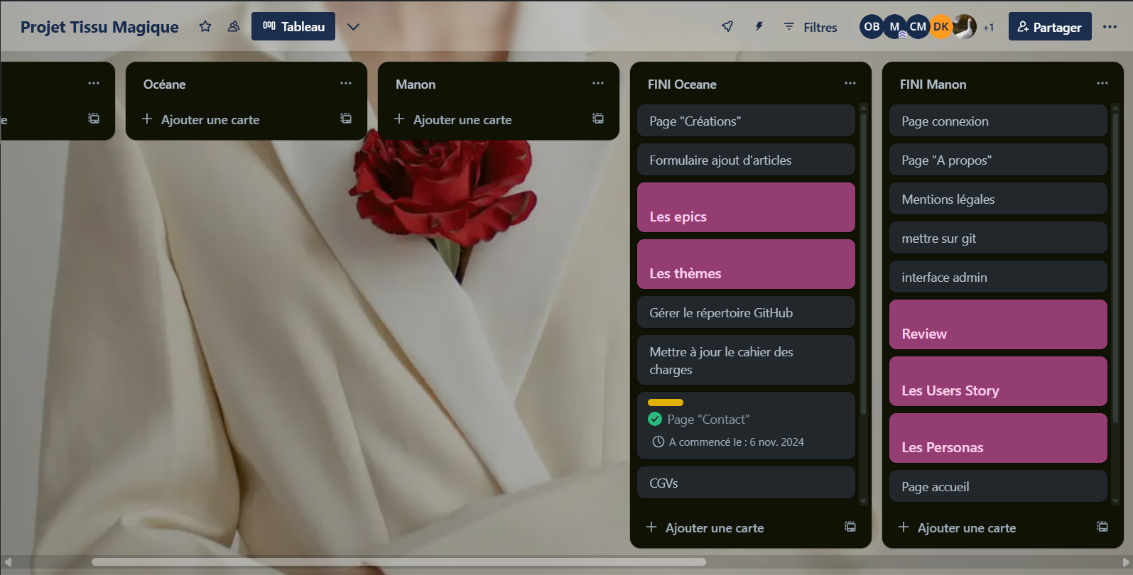
Task: Switch to the Tableau view
Action: point(293,27)
